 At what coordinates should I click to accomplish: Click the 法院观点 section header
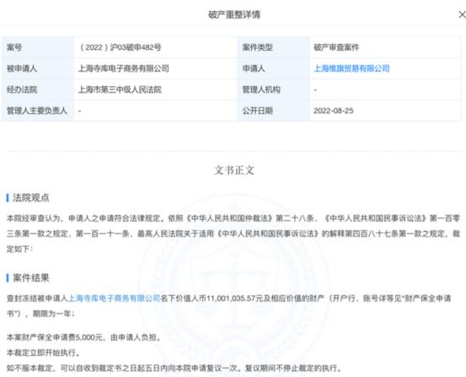(31, 197)
